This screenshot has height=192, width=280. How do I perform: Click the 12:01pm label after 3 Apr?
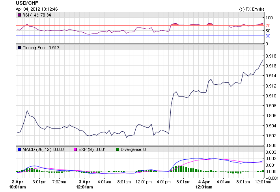pos(144,182)
